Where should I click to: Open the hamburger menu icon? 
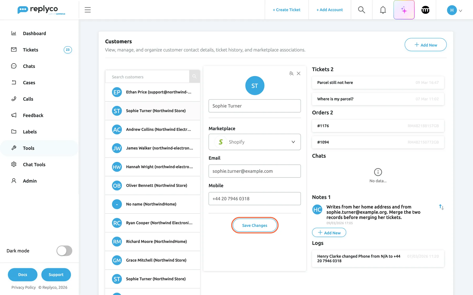[x=88, y=10]
